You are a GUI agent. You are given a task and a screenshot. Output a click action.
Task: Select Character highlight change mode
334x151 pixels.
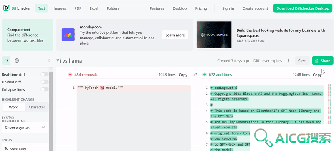tap(37, 107)
